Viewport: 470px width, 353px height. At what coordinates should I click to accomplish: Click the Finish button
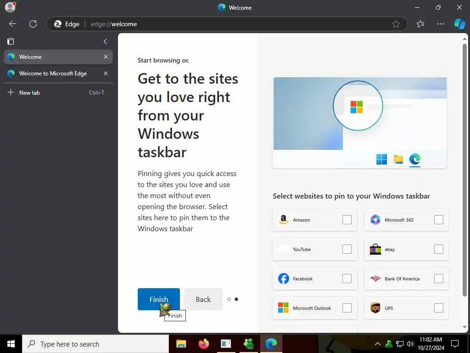click(x=158, y=299)
